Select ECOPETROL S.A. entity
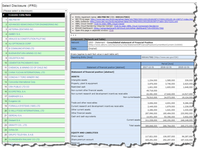This screenshot has height=160, width=200. point(17,92)
